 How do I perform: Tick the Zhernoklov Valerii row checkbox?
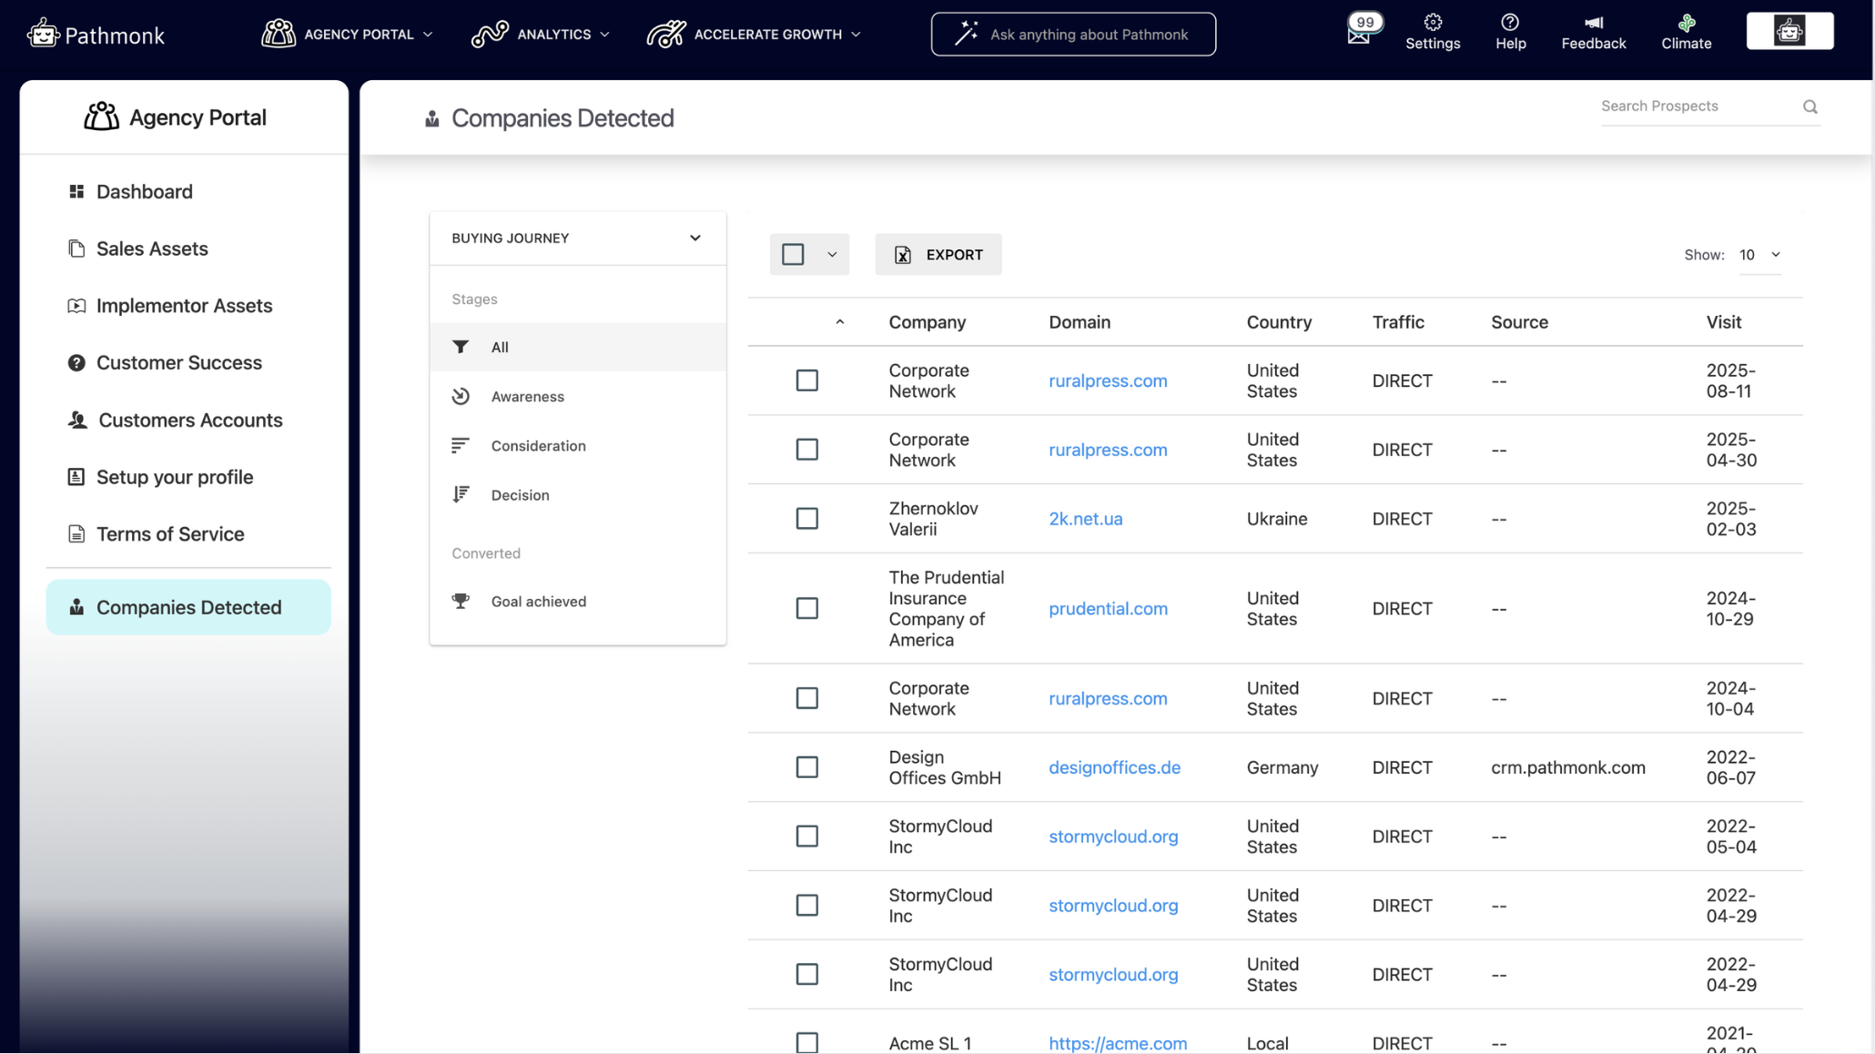pos(806,519)
